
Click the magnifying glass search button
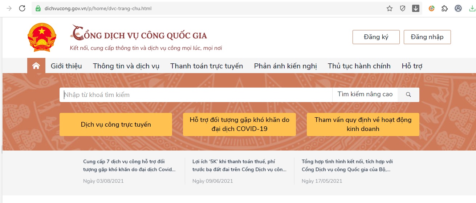coord(408,94)
